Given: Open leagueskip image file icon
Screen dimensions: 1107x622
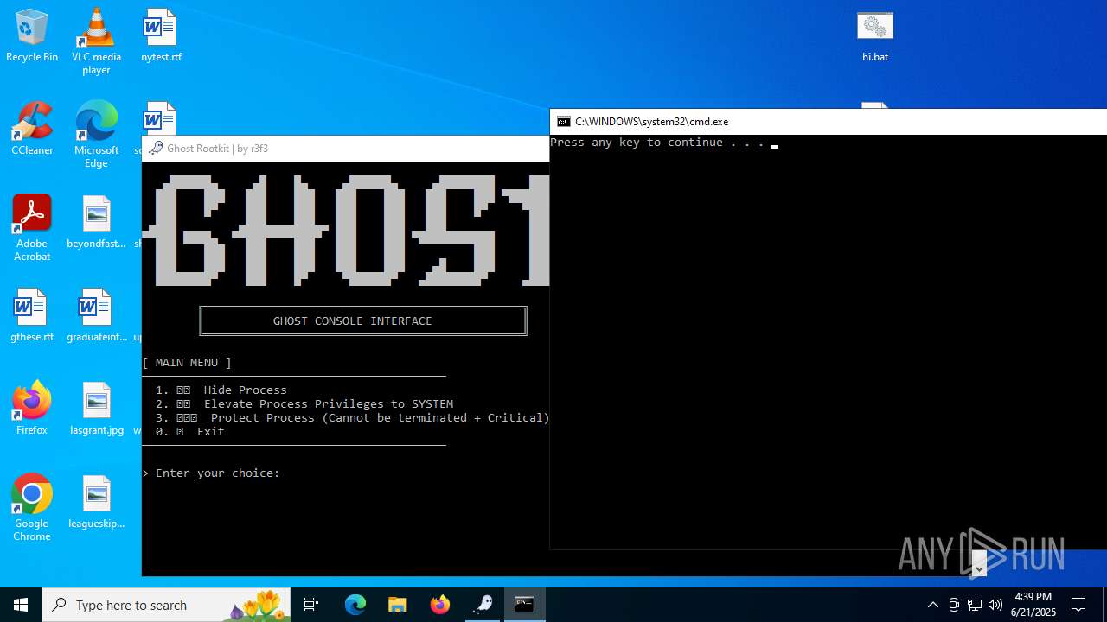Looking at the screenshot, I should coord(96,502).
